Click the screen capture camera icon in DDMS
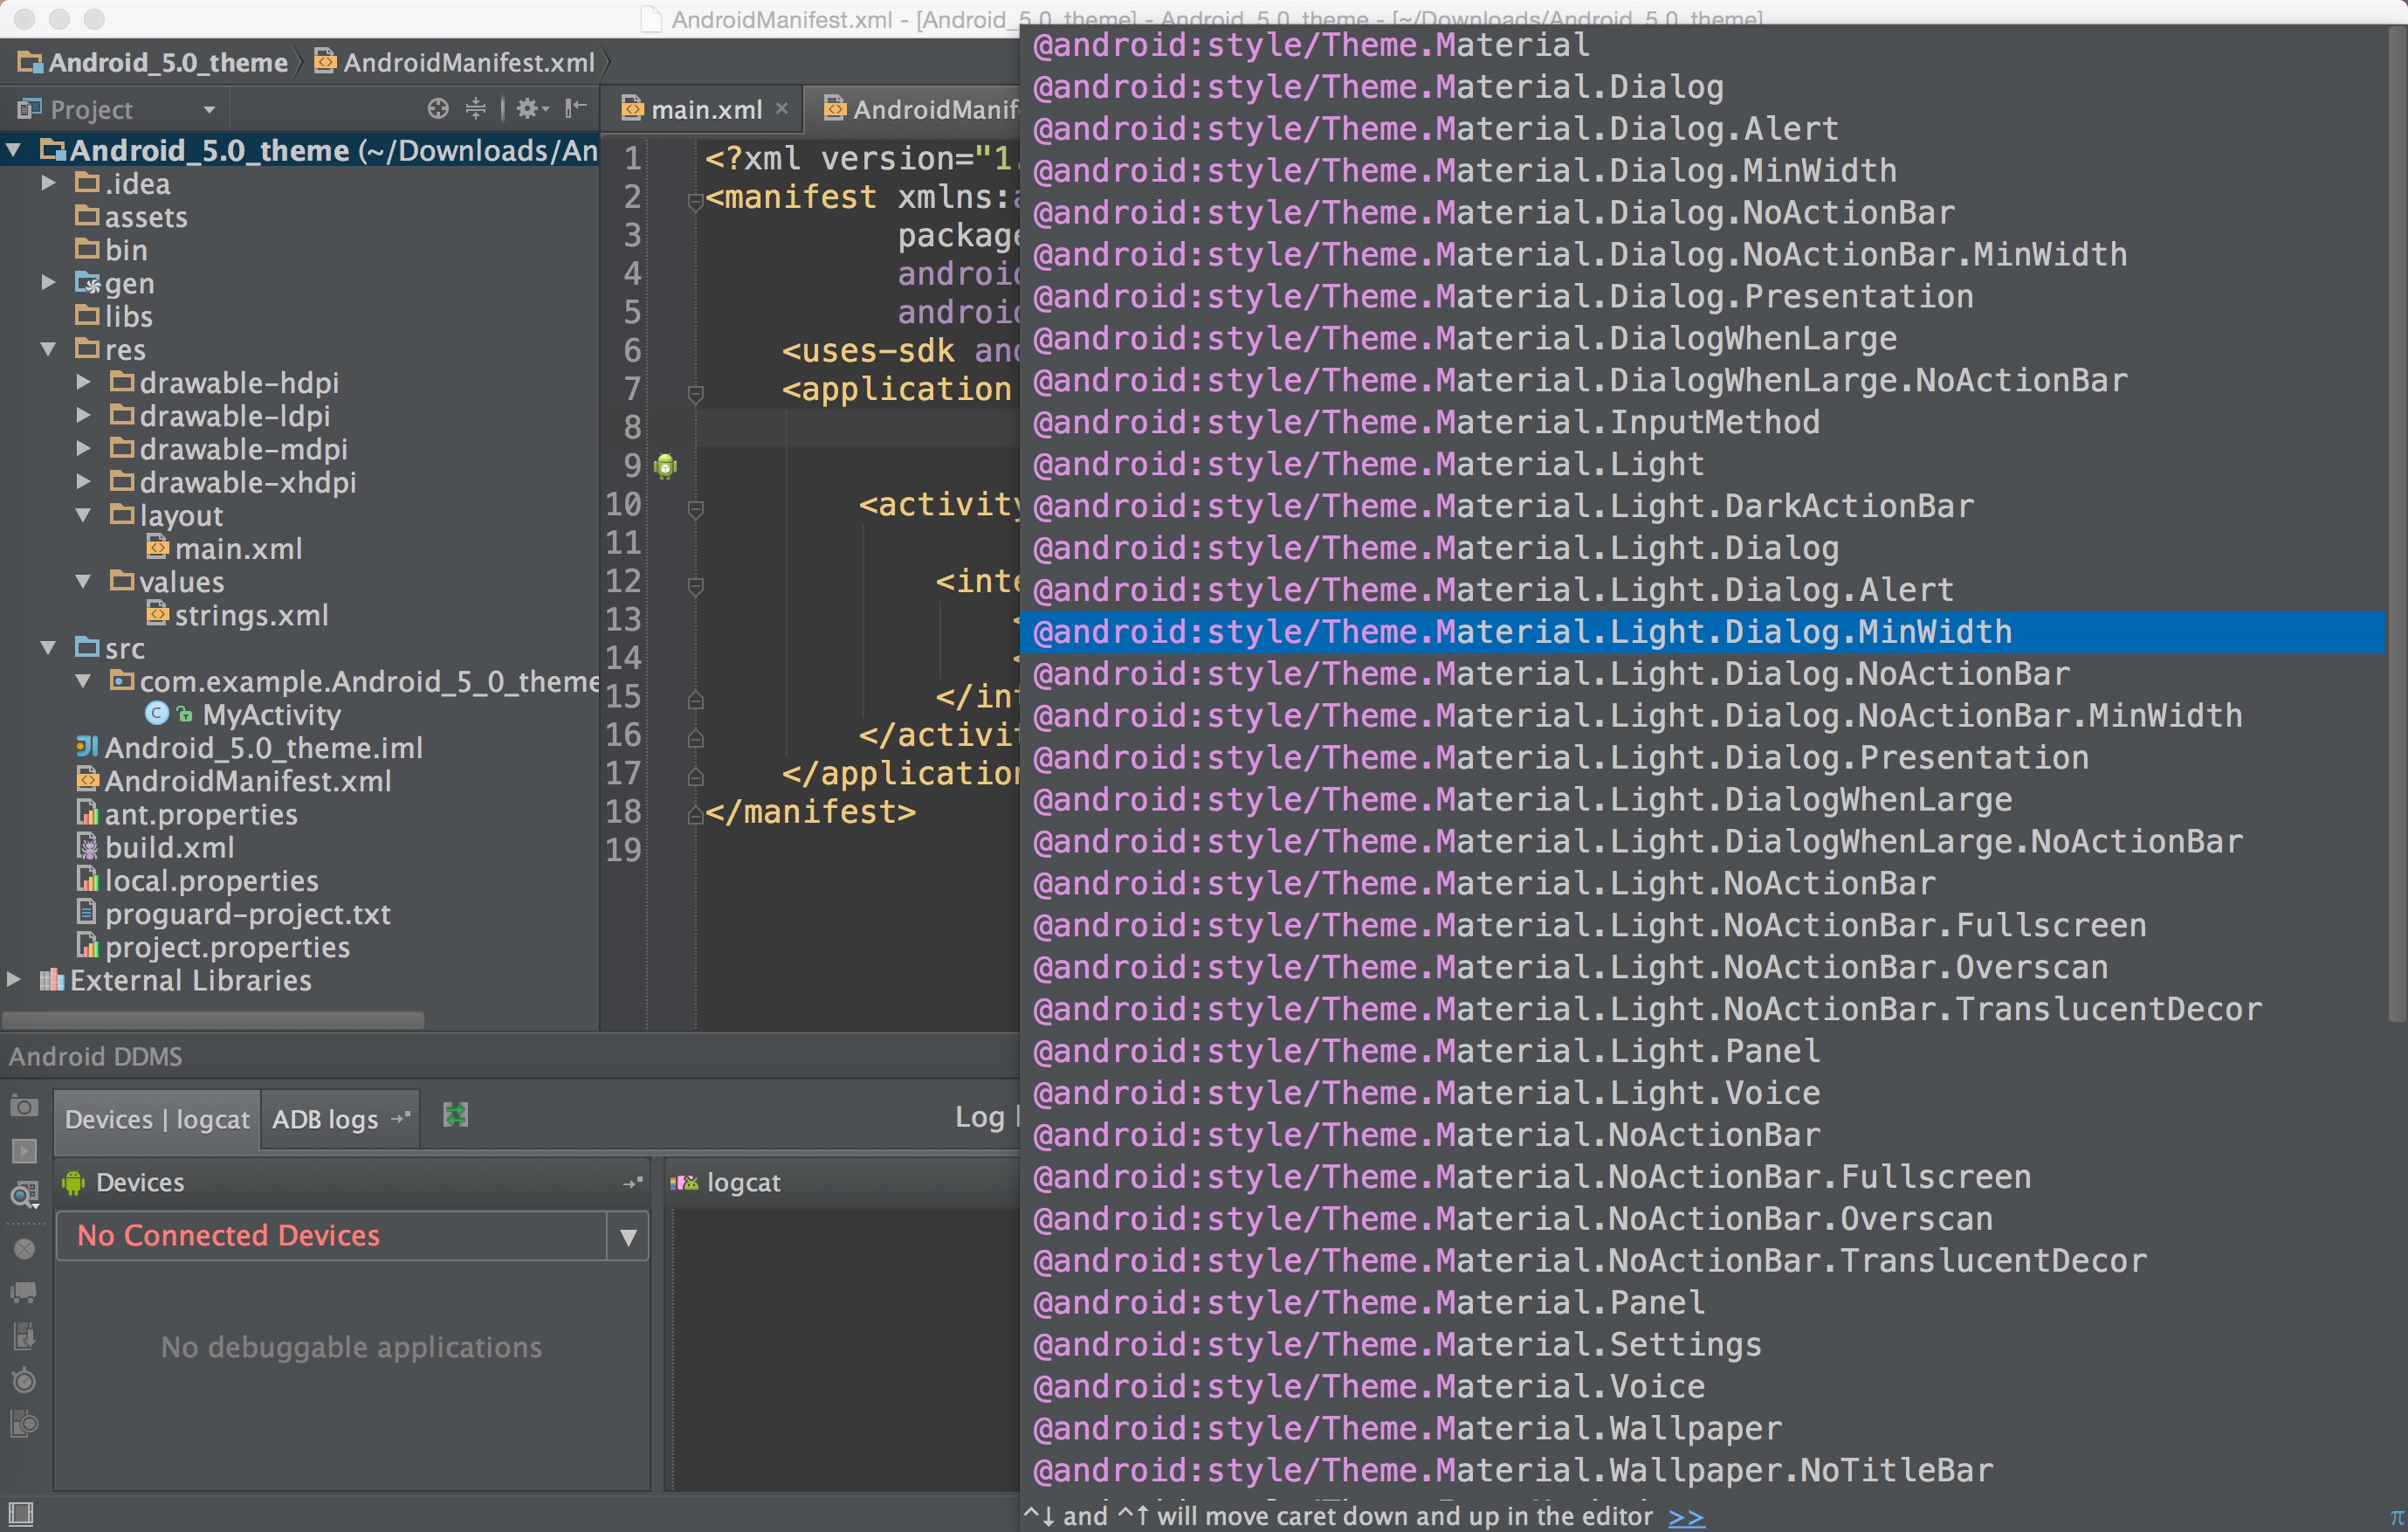The image size is (2408, 1532). (x=24, y=1106)
